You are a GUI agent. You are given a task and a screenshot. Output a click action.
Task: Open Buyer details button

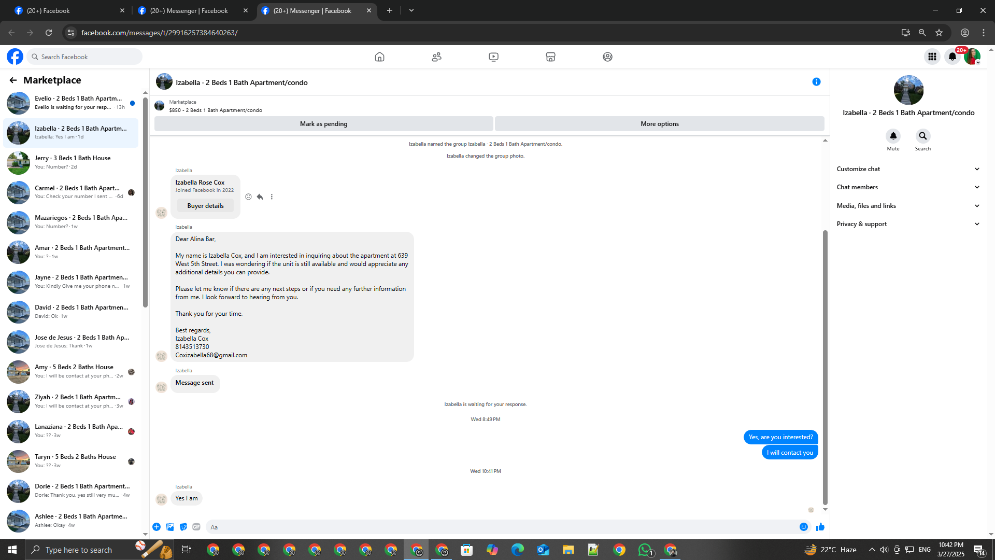click(x=205, y=206)
